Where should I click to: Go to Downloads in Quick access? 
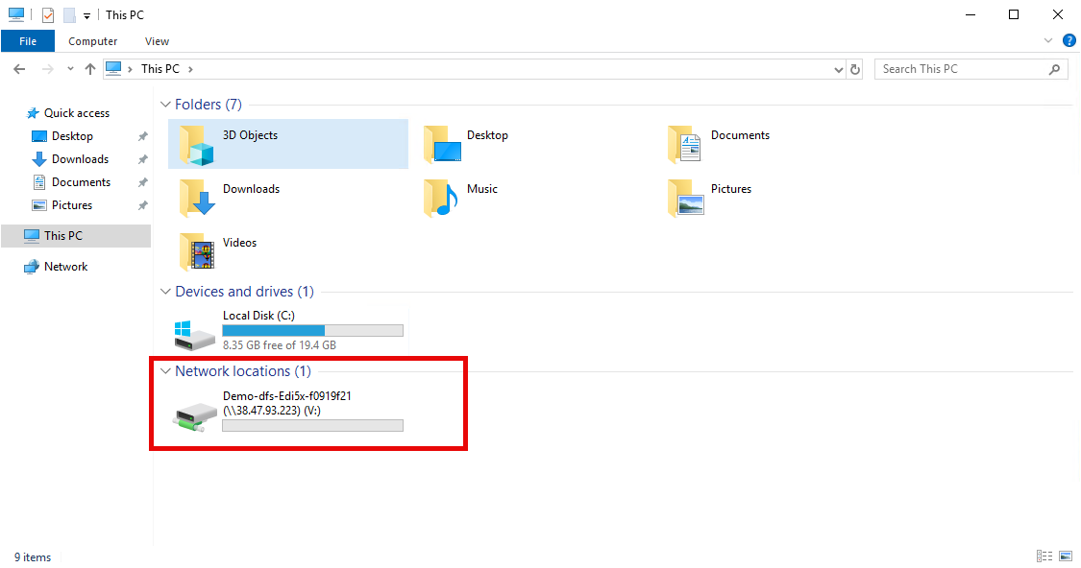pyautogui.click(x=80, y=159)
